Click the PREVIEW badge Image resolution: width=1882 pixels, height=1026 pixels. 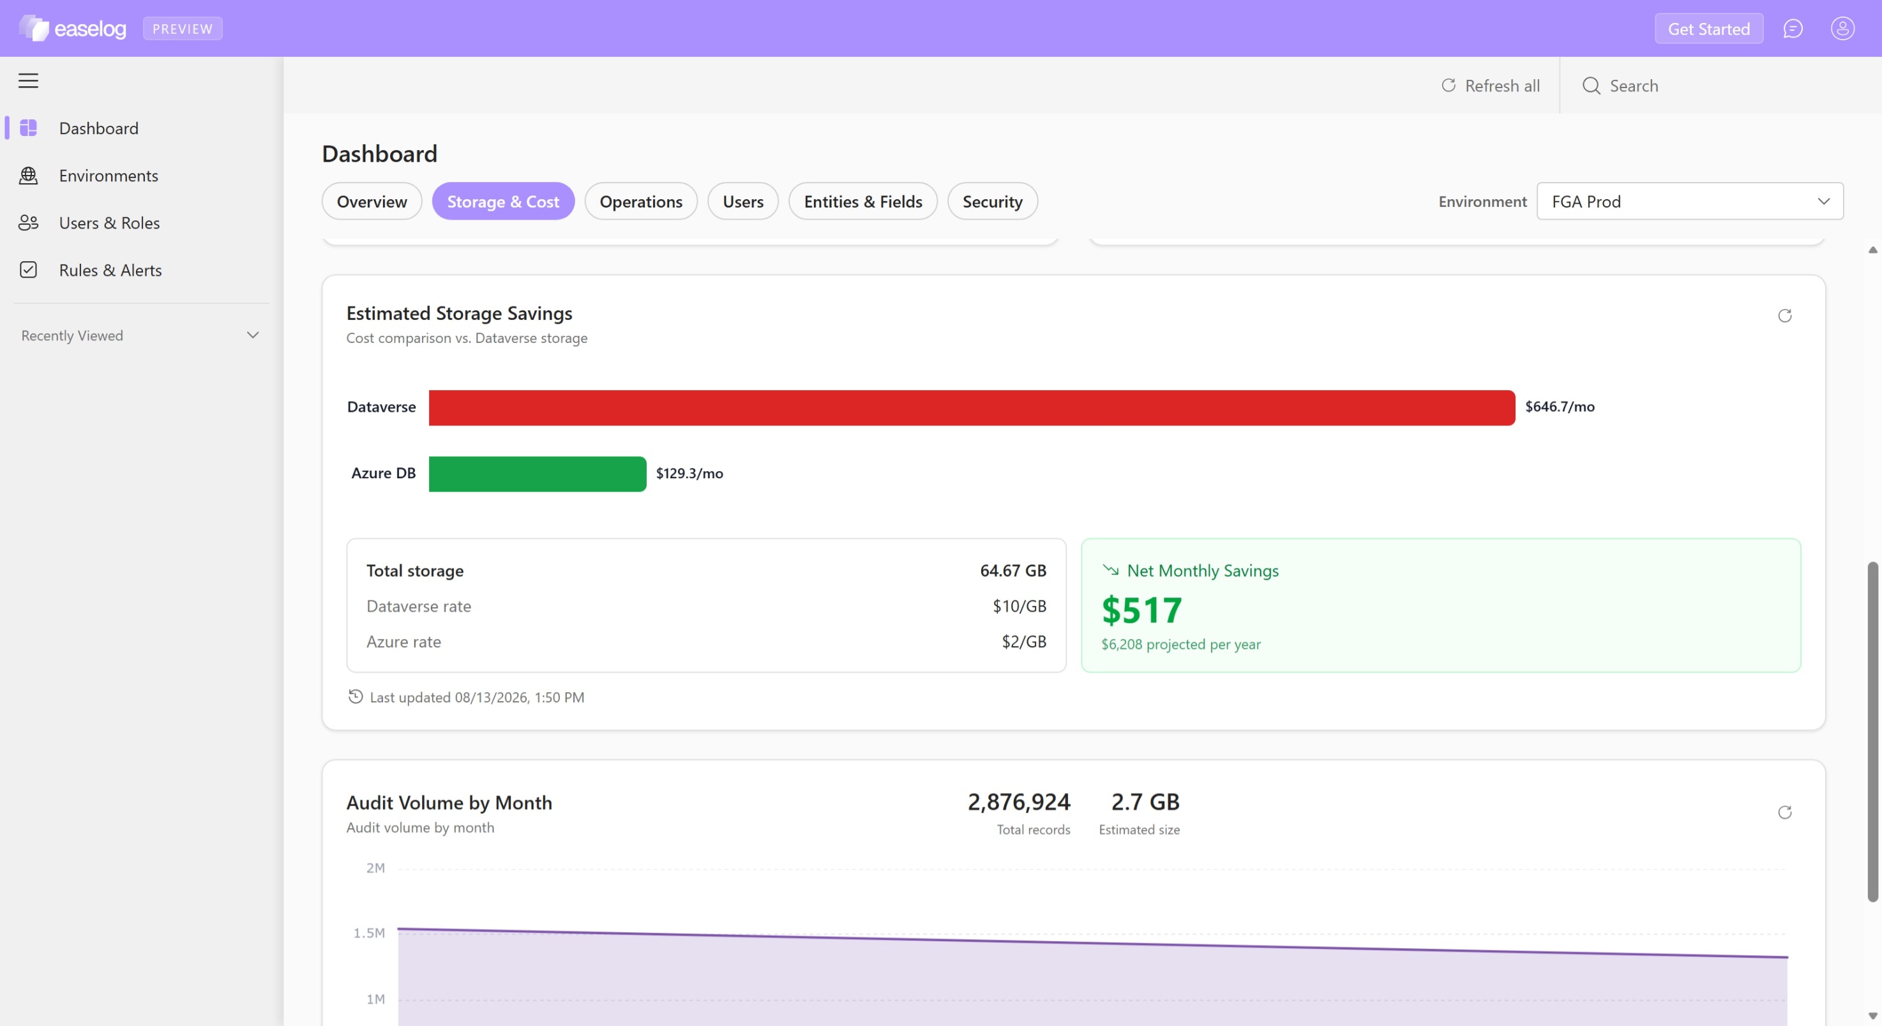click(x=183, y=29)
